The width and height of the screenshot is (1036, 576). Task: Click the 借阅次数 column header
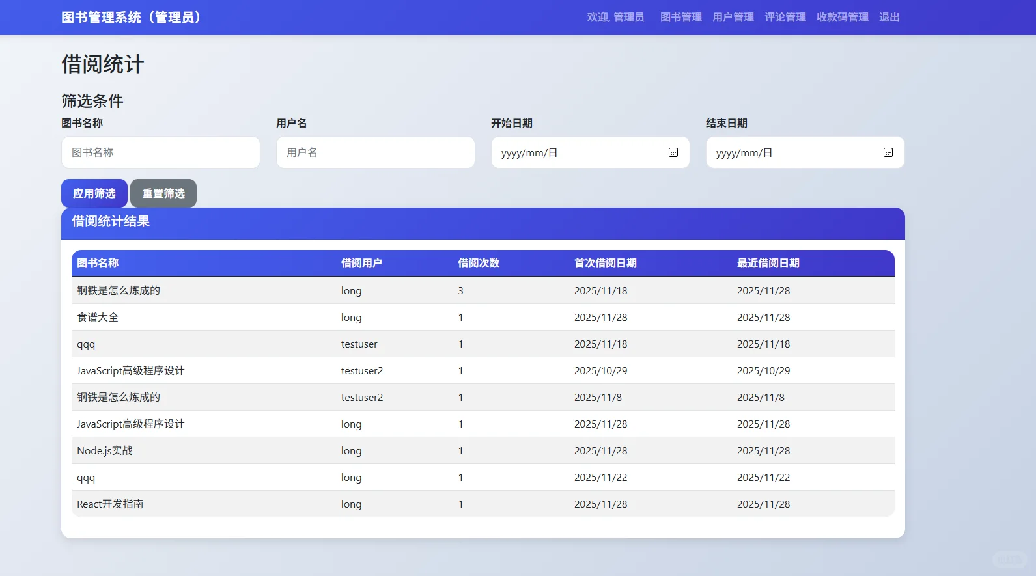[x=479, y=263]
